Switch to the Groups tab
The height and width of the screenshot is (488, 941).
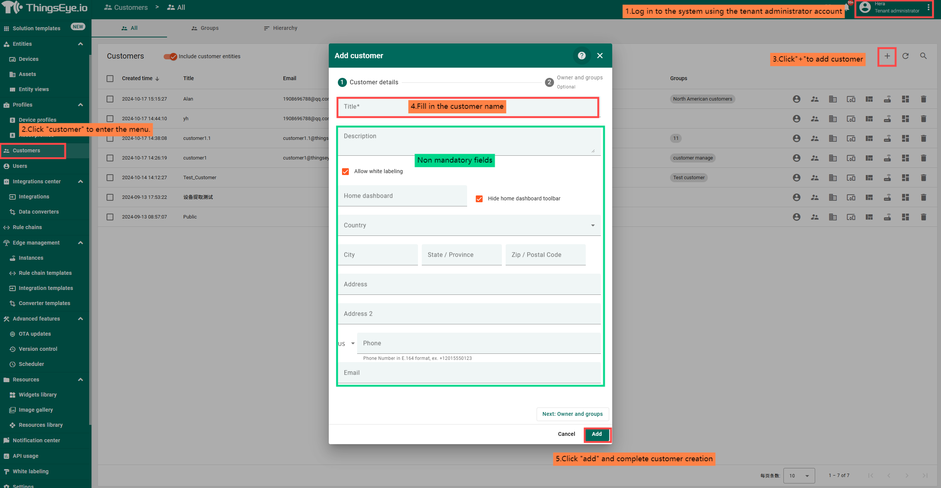coord(205,28)
